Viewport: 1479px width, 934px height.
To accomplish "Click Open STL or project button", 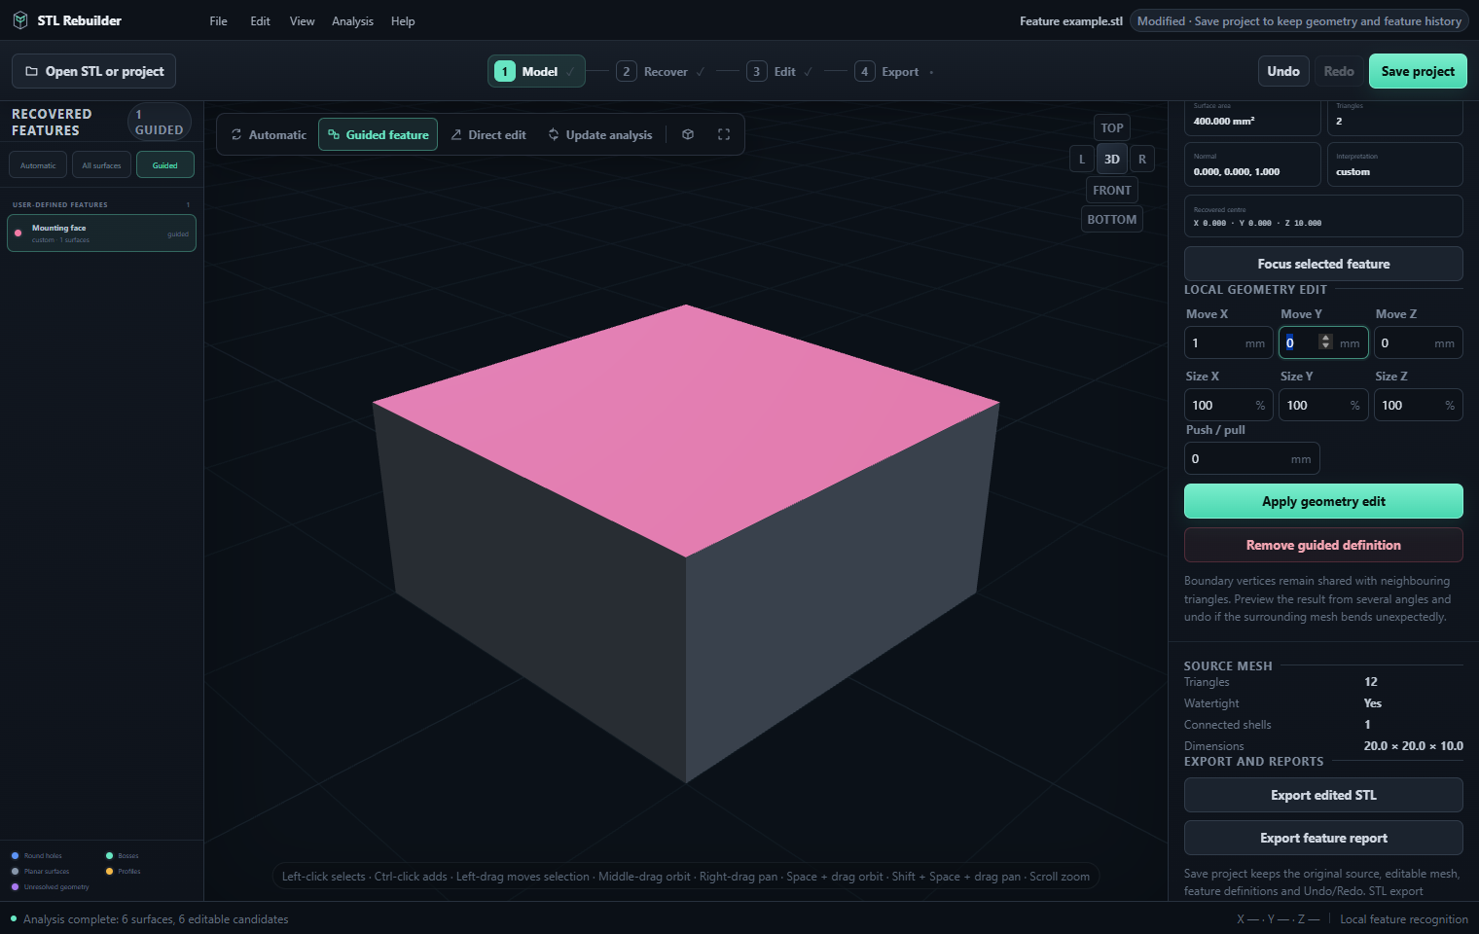I will pyautogui.click(x=94, y=71).
